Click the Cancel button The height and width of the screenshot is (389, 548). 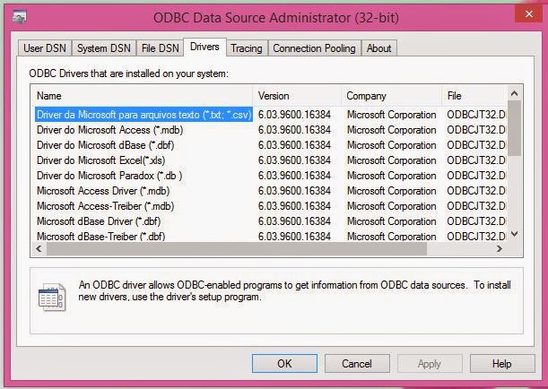[357, 364]
